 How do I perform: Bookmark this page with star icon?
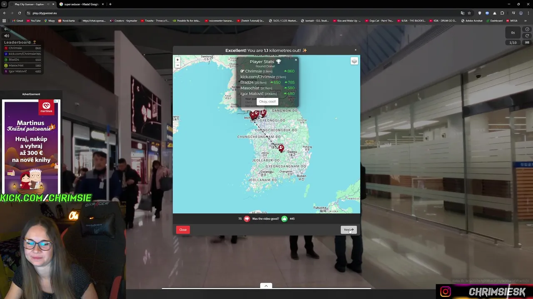469,13
